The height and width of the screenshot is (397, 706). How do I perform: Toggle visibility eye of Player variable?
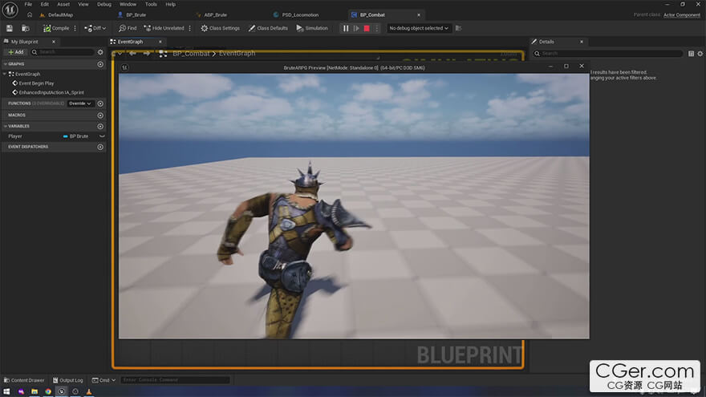pyautogui.click(x=102, y=136)
